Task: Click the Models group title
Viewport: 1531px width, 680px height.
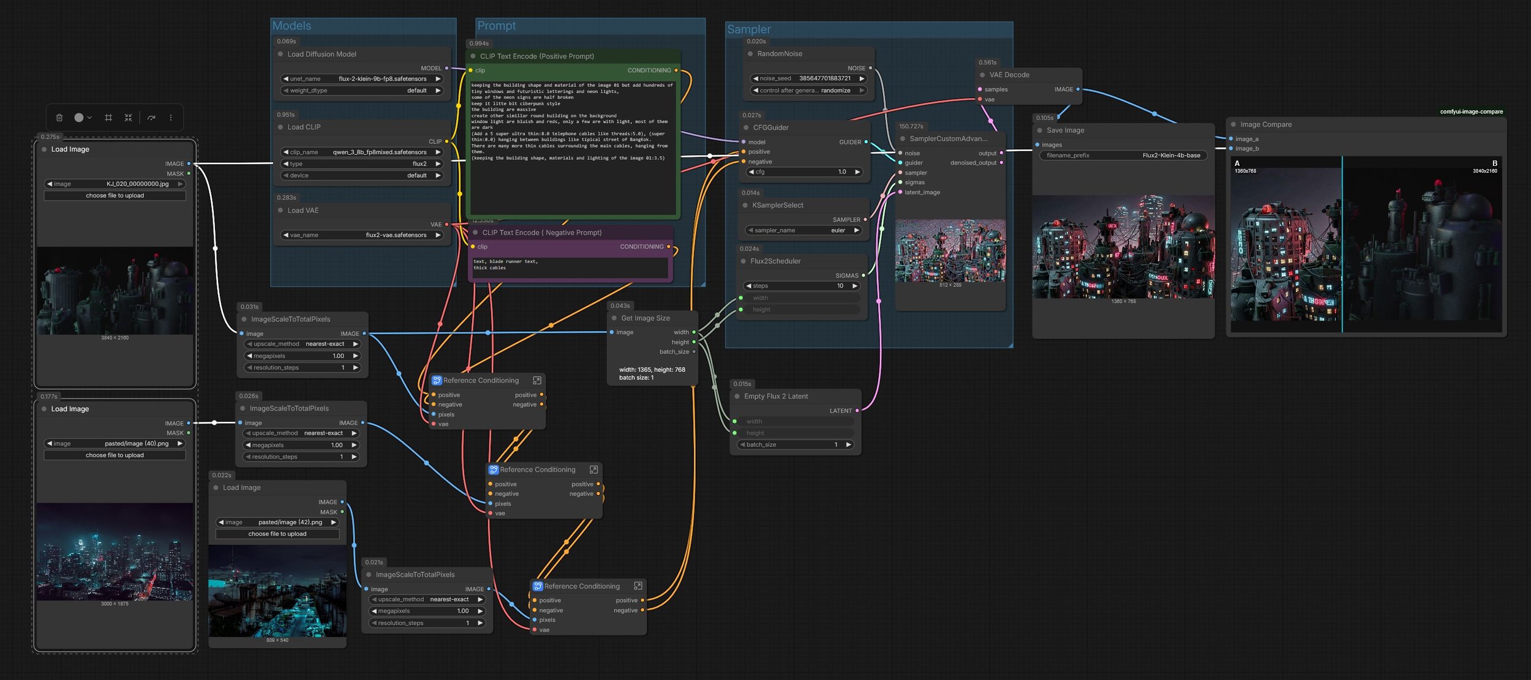Action: click(x=292, y=26)
